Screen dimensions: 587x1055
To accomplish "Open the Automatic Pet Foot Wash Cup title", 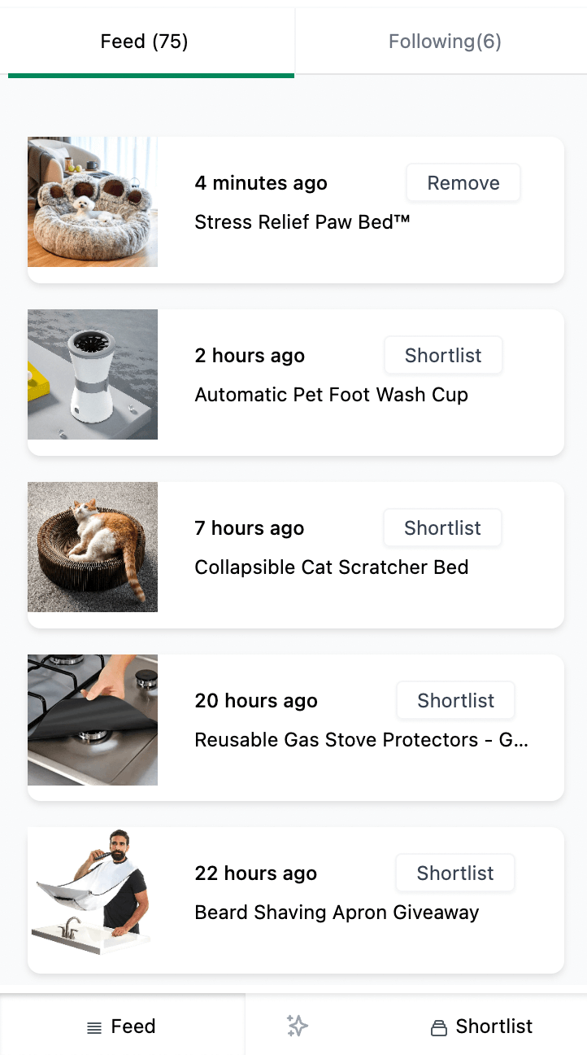I will click(332, 395).
